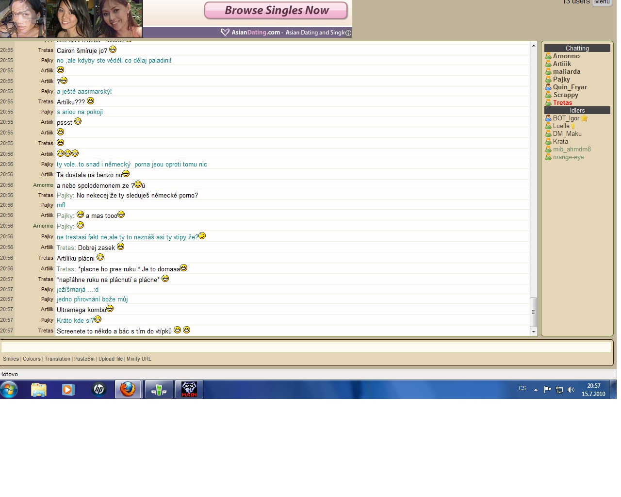Open the HP taskbar application

tap(98, 389)
